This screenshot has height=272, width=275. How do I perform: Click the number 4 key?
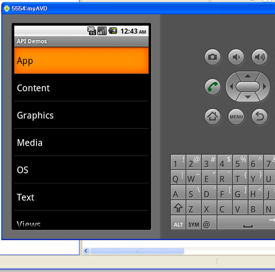tap(225, 162)
